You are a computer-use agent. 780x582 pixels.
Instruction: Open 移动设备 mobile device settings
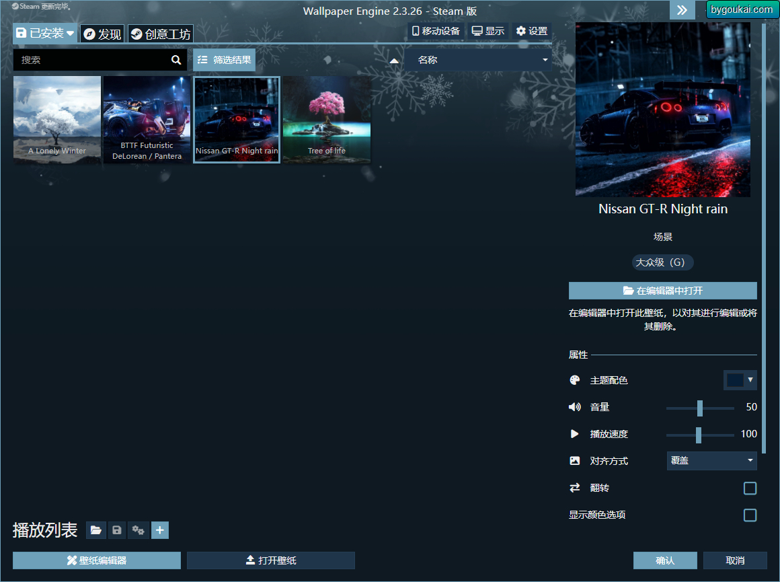(436, 31)
